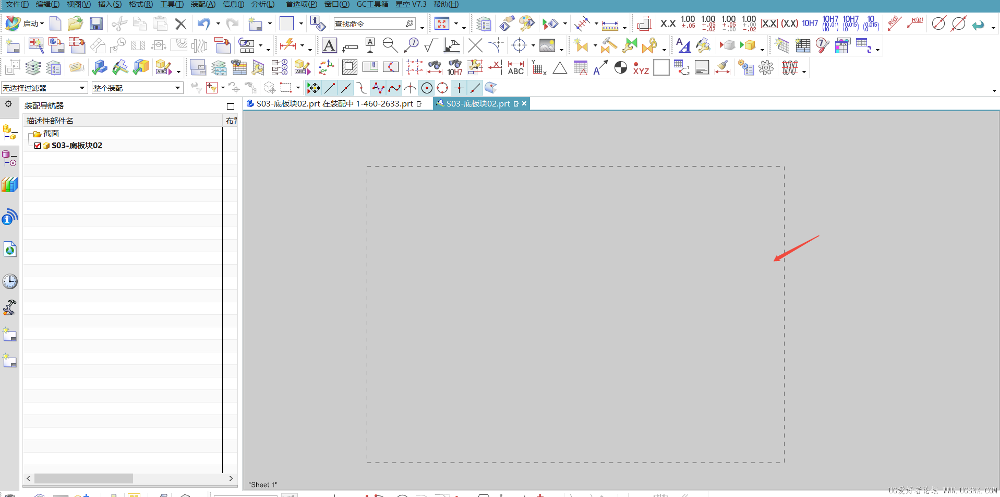Click the navigator horizontal scrollbar thumb
This screenshot has height=497, width=1000.
tap(83, 478)
